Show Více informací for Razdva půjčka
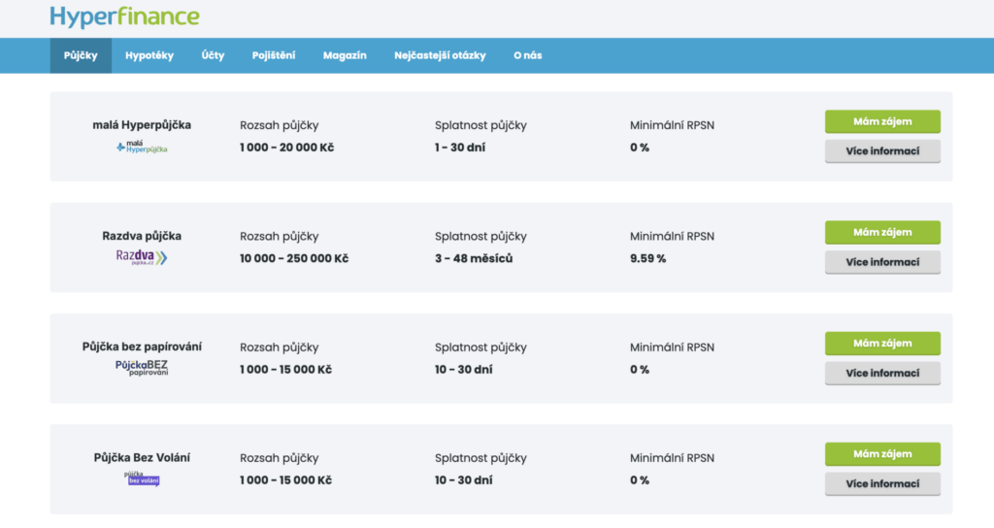 click(x=882, y=262)
